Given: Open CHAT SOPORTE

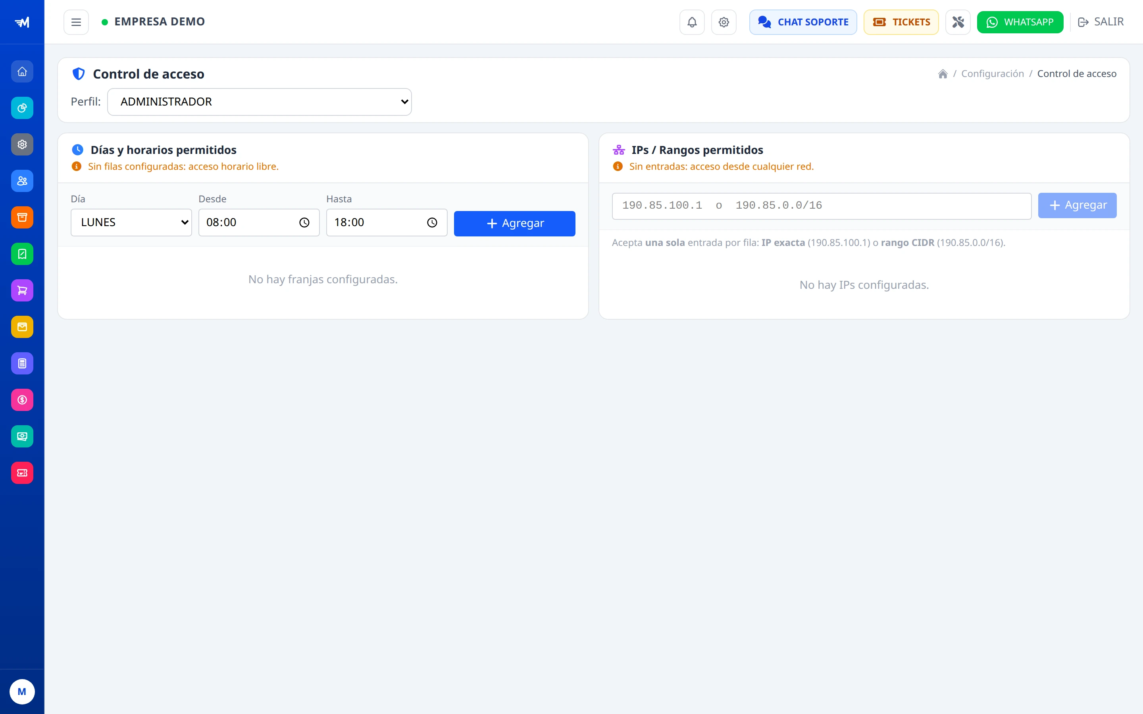Looking at the screenshot, I should (x=803, y=22).
